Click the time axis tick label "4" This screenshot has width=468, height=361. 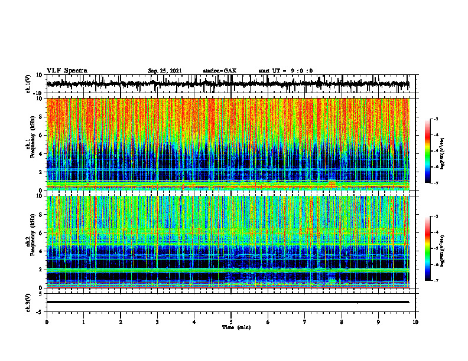[194, 322]
